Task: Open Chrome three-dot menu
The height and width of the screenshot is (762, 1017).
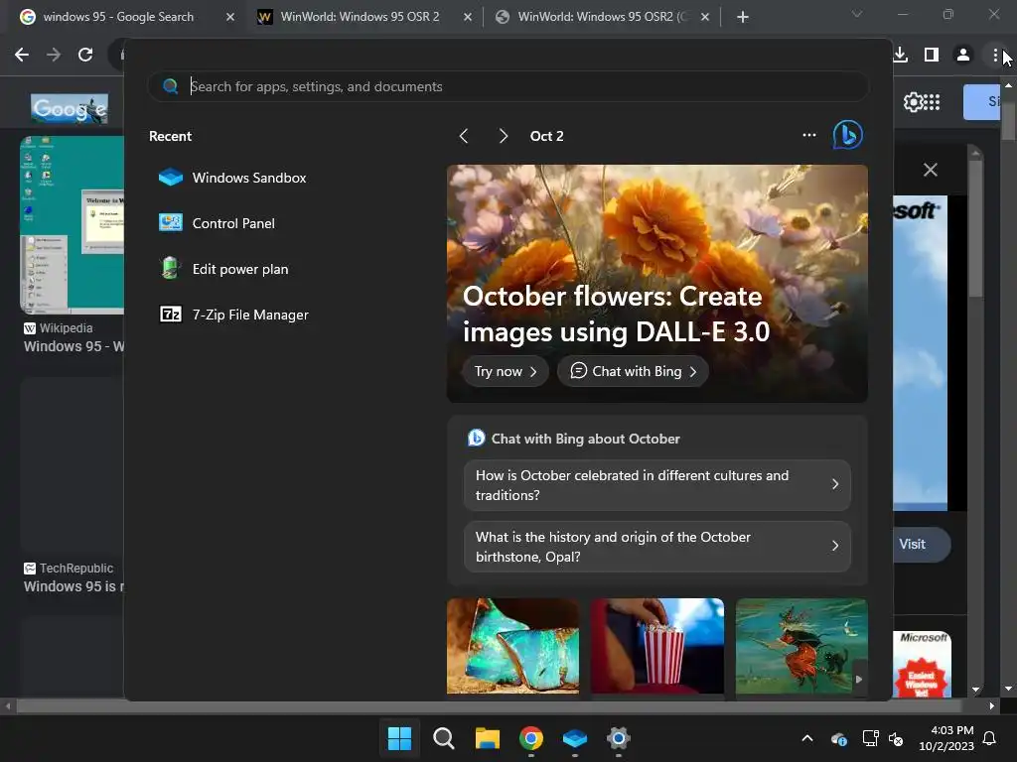Action: pos(995,56)
